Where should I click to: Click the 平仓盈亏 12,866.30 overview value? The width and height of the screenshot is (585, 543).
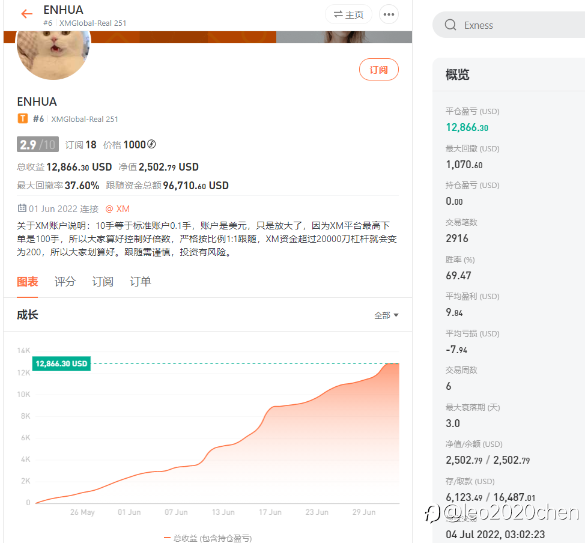(467, 127)
